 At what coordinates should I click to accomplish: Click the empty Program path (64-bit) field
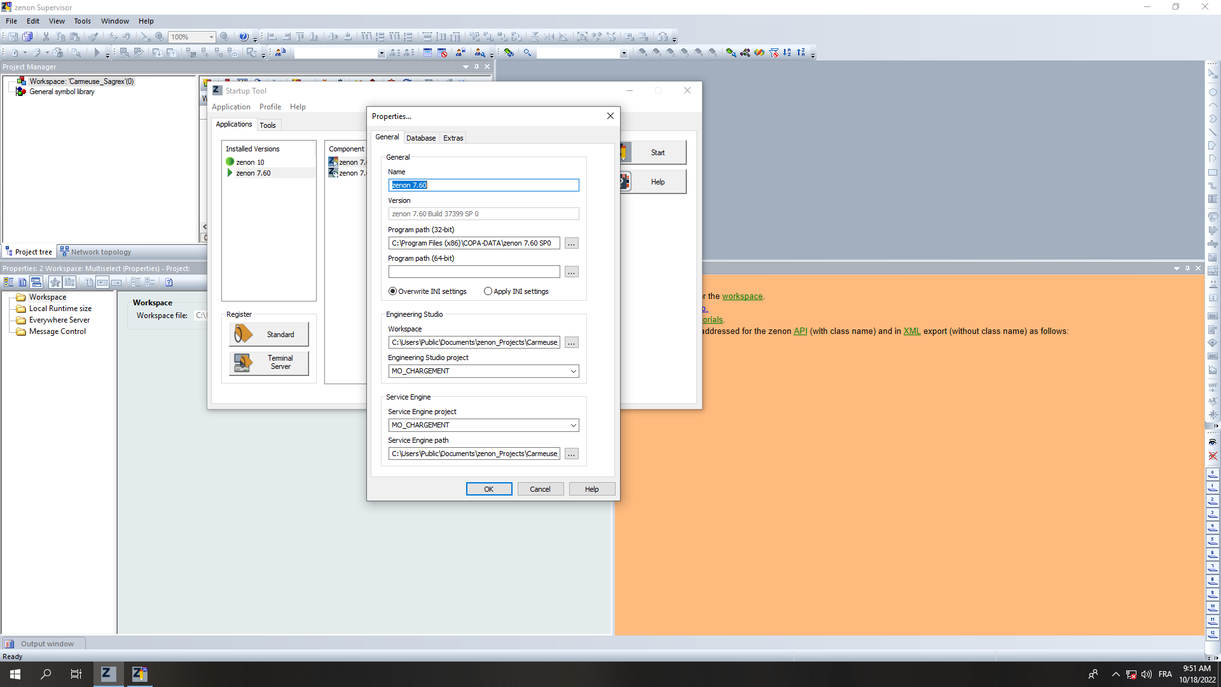coord(474,272)
